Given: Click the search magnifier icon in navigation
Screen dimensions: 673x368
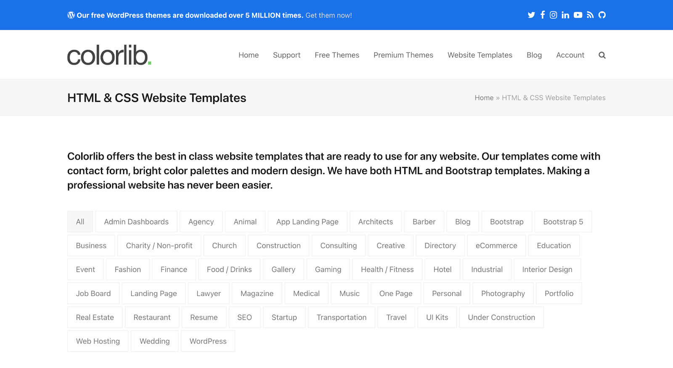Looking at the screenshot, I should coord(602,55).
